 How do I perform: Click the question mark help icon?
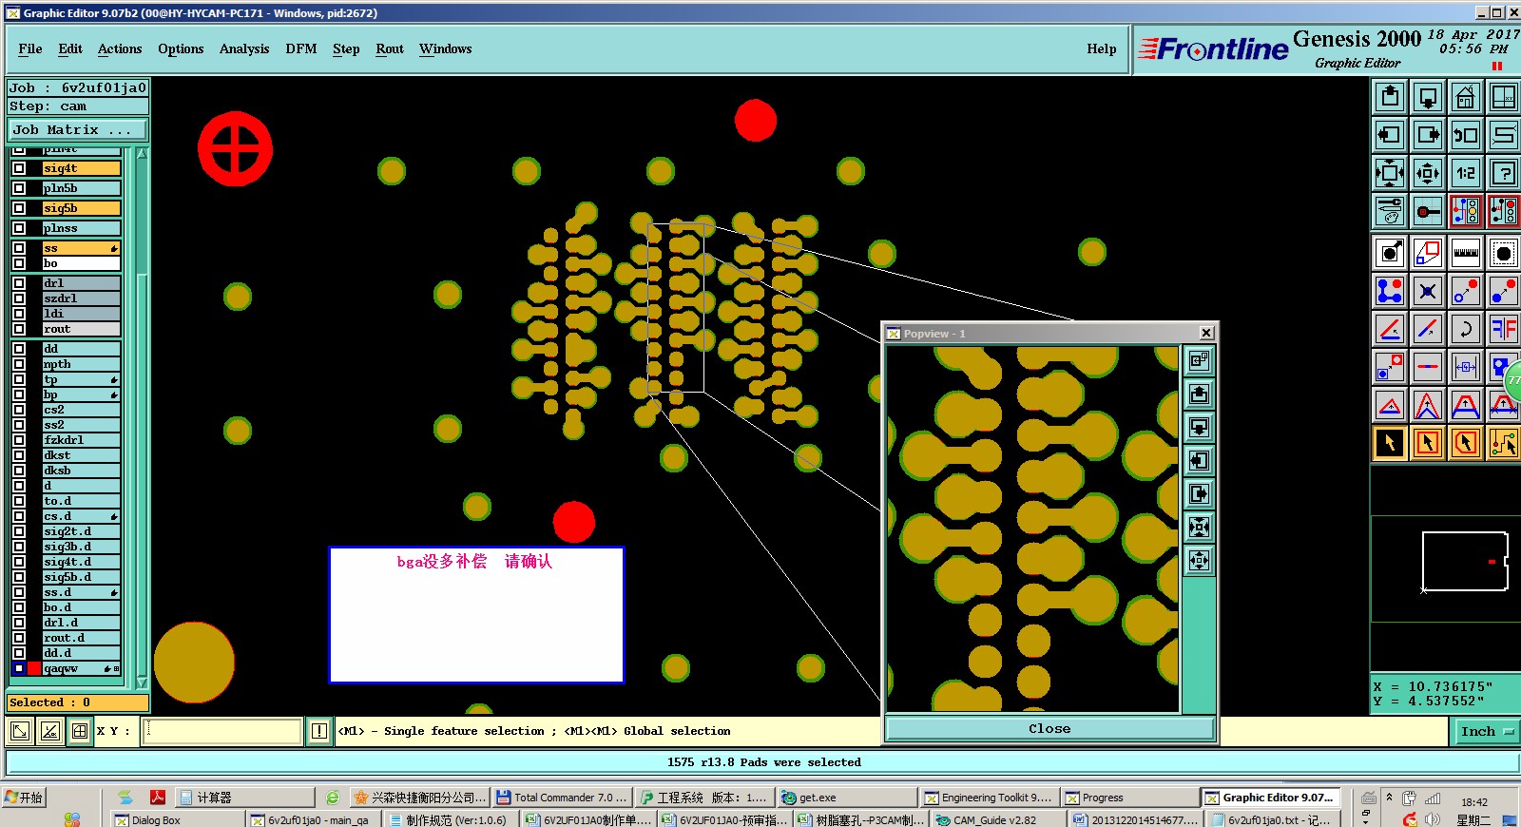pos(1504,173)
